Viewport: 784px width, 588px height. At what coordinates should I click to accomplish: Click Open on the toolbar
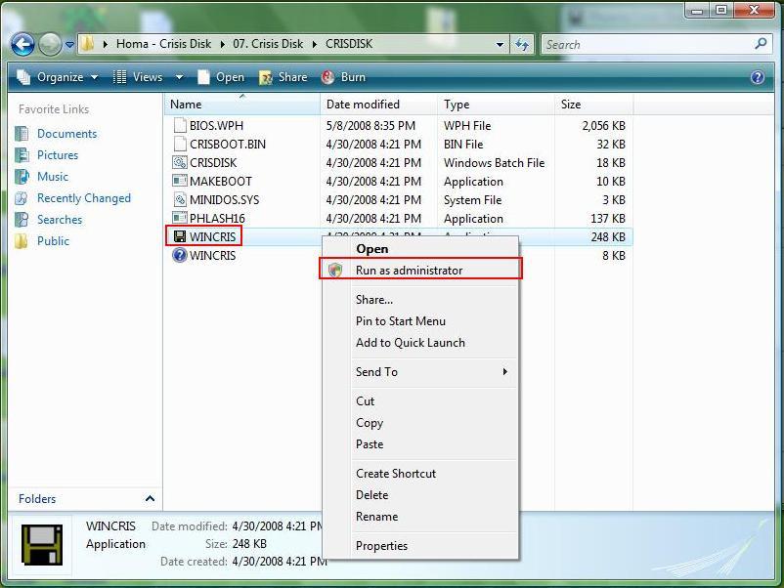click(221, 77)
